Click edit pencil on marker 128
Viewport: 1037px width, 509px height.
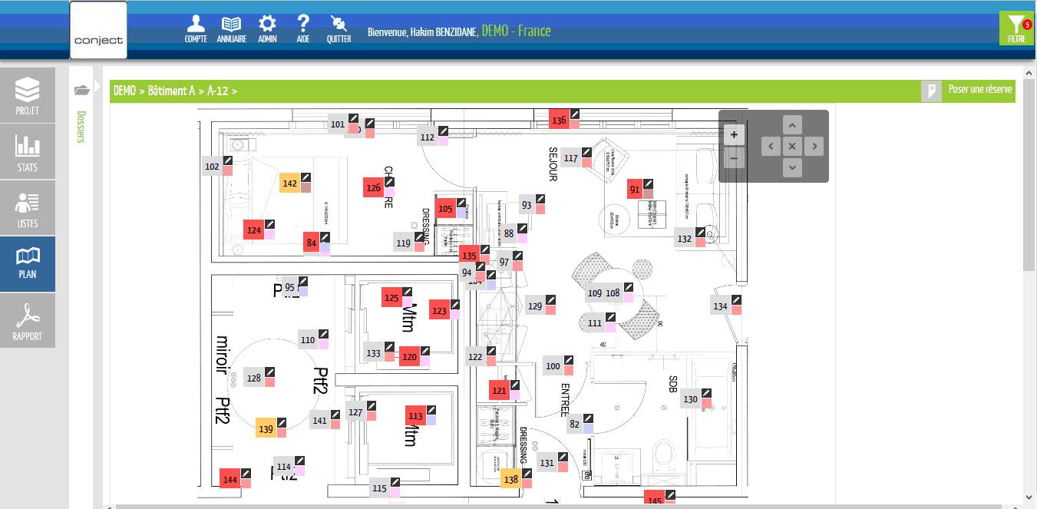click(269, 372)
